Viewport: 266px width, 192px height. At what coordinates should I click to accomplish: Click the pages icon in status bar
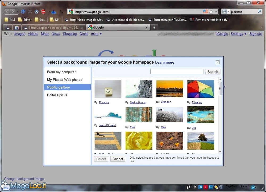coord(189,187)
